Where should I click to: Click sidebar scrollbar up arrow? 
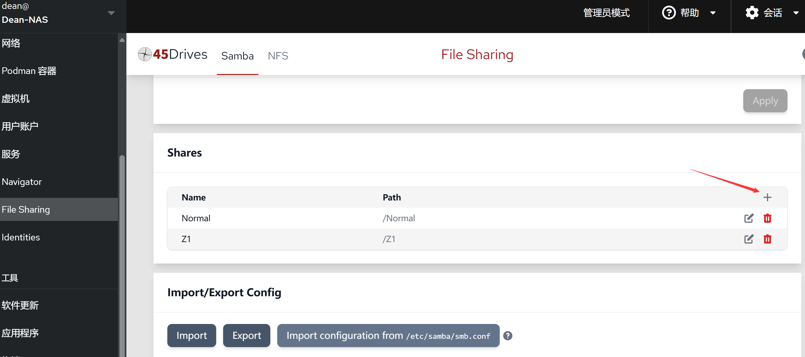pyautogui.click(x=122, y=40)
